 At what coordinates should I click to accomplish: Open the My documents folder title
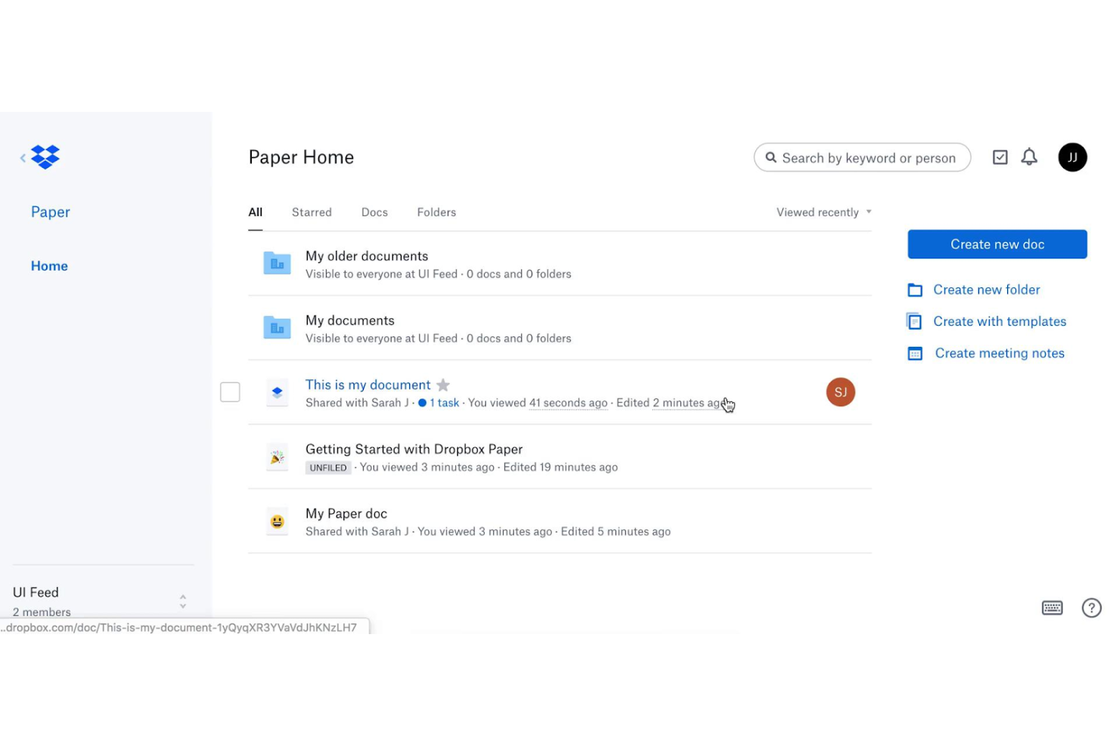pyautogui.click(x=349, y=320)
